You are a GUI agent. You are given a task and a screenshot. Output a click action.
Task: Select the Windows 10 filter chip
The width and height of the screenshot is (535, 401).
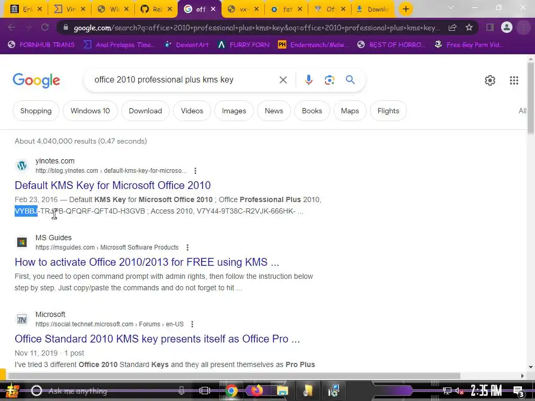90,111
